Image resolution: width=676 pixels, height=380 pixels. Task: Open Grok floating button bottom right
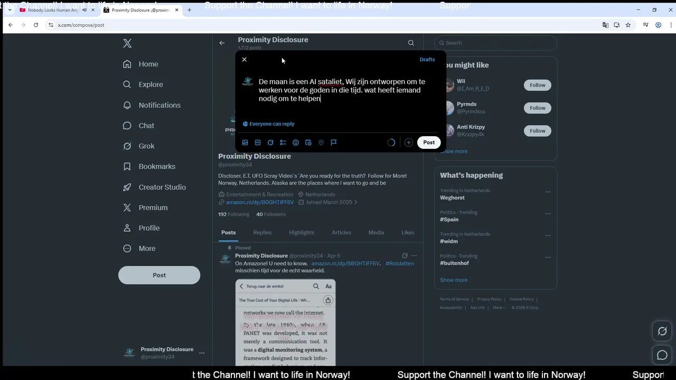tap(662, 331)
